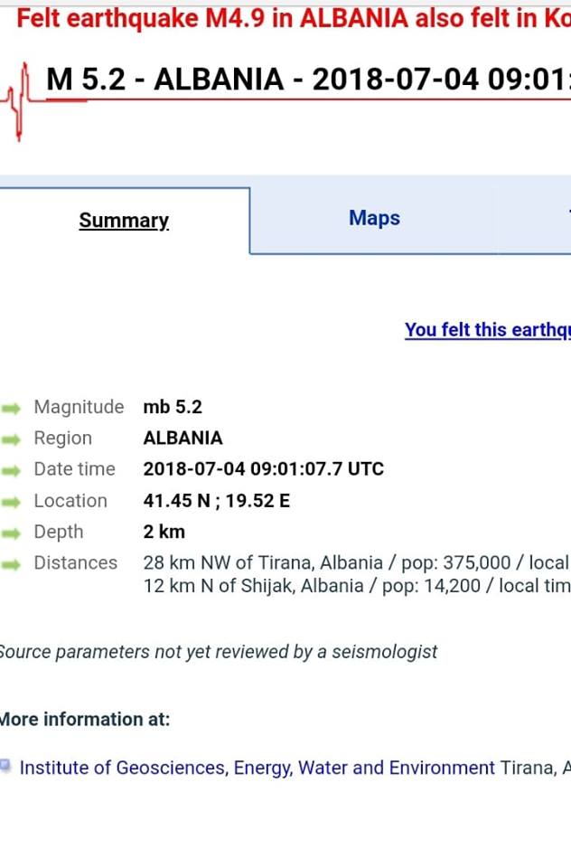Click the mb 5.2 magnitude value
Image resolution: width=571 pixels, height=868 pixels.
173,407
